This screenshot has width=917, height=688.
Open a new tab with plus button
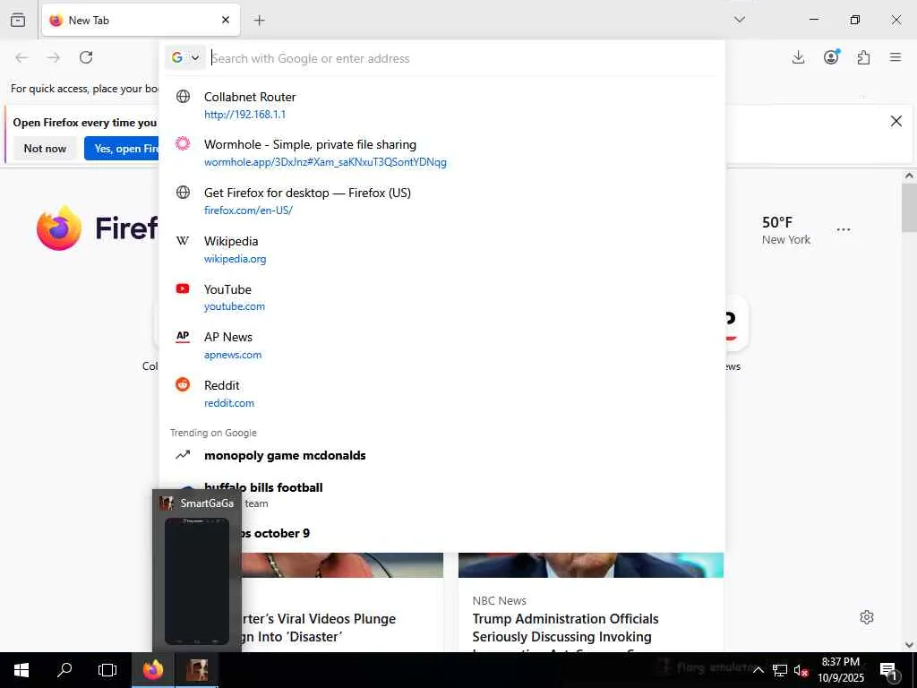[259, 21]
